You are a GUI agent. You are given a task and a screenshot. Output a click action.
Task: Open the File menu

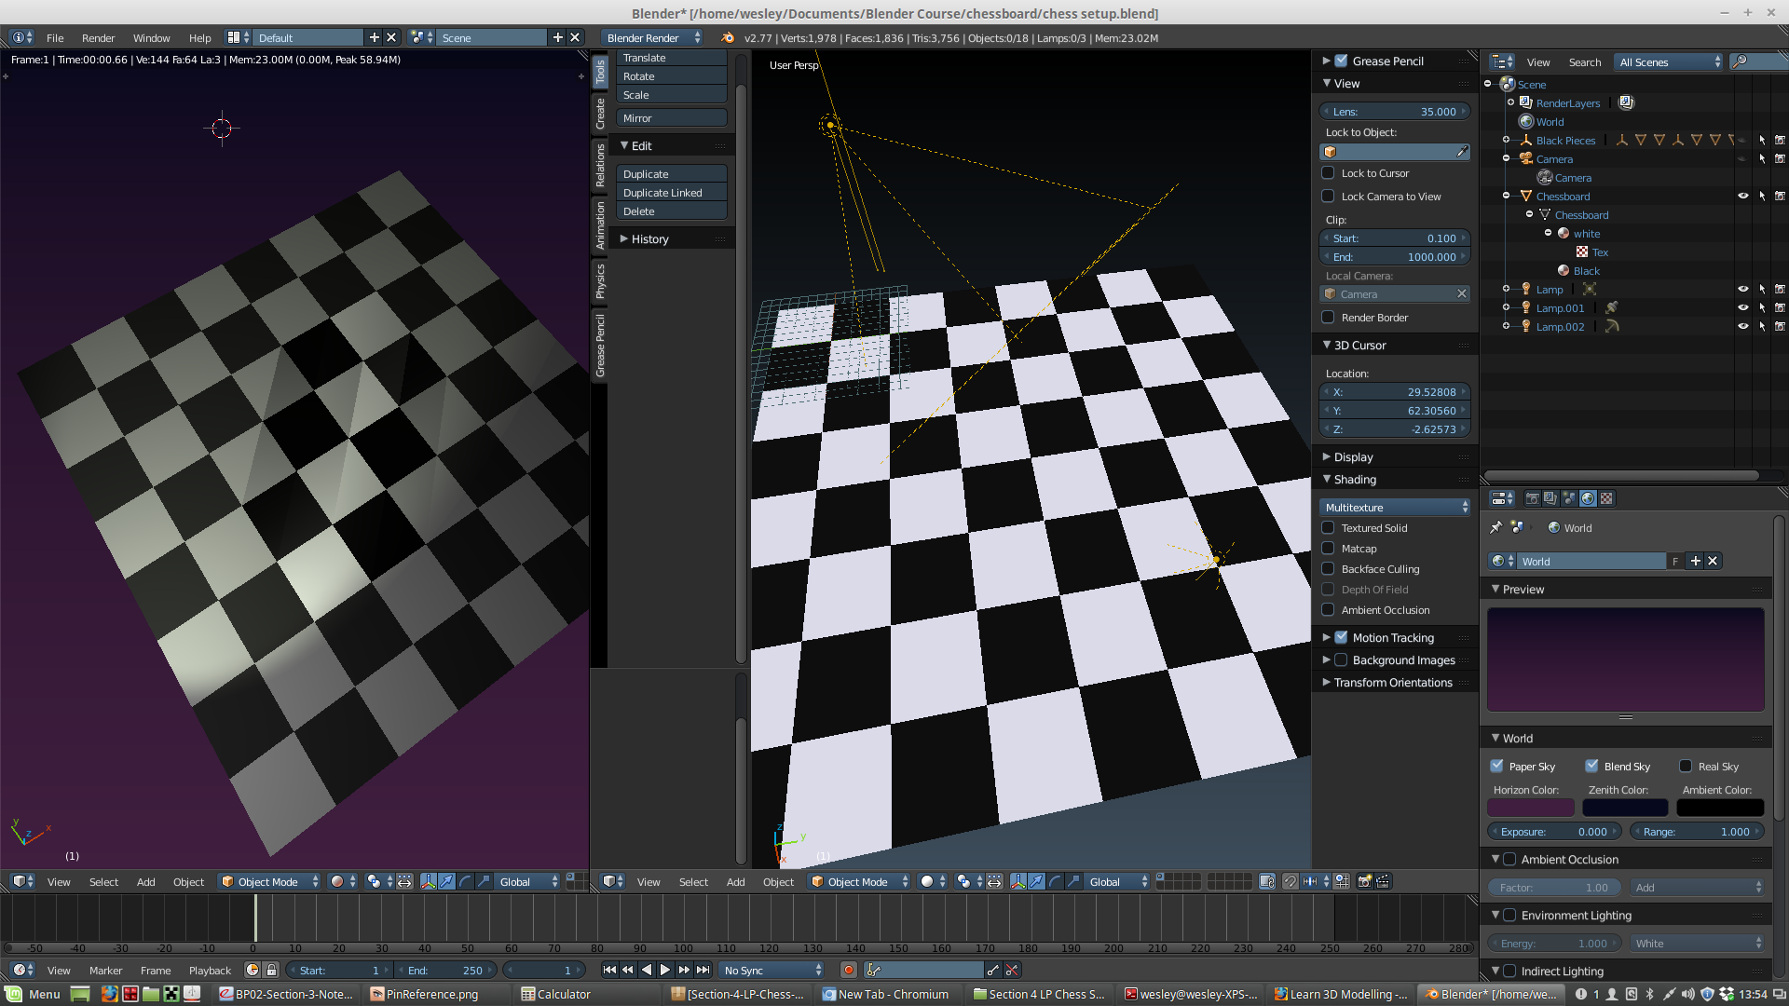(x=55, y=38)
